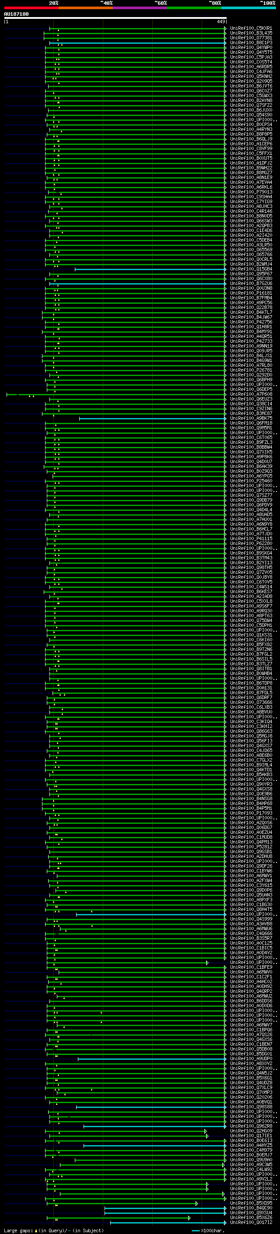This screenshot has width=280, height=1234.
Task: Select hit label UniRef100_P16181
Action: tap(251, 293)
